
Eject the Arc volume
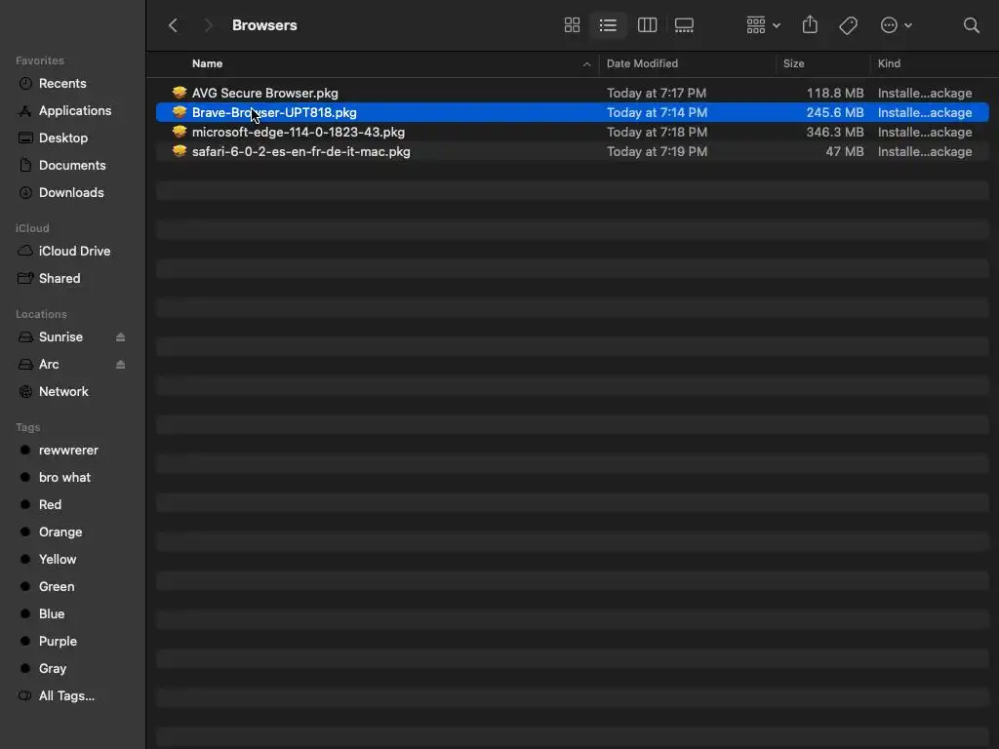point(120,365)
